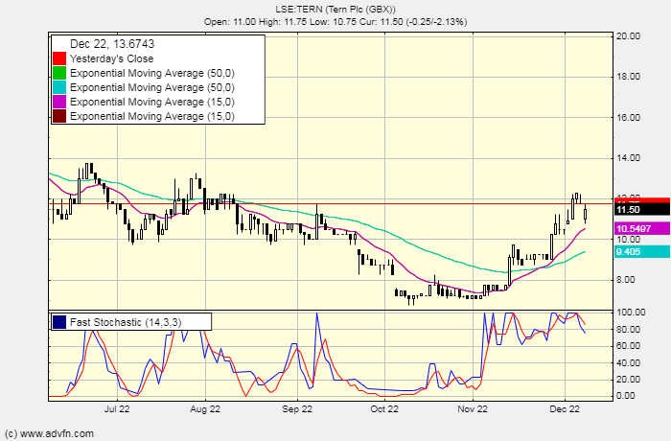
Task: Click the 100.00 stochastic axis label
Action: (631, 313)
